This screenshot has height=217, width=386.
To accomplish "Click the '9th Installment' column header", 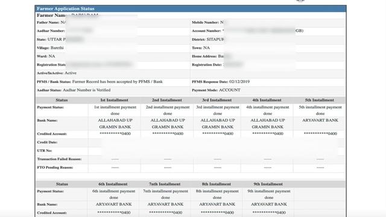I will (x=268, y=184).
